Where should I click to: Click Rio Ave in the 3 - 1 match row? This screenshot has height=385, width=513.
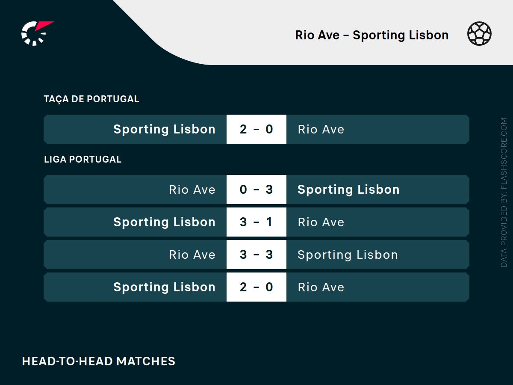[321, 222]
